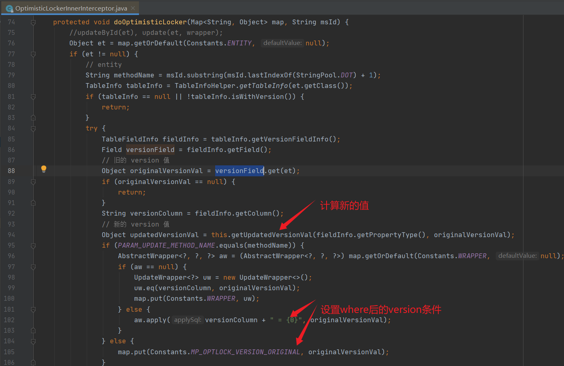The height and width of the screenshot is (366, 564).
Task: Click the versionField declaration on line 86
Action: tap(150, 150)
